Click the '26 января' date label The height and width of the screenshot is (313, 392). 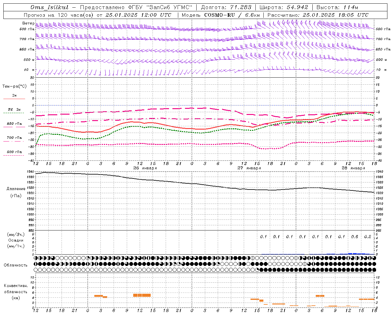(x=145, y=168)
